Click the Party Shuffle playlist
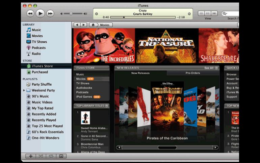 pyautogui.click(x=42, y=84)
